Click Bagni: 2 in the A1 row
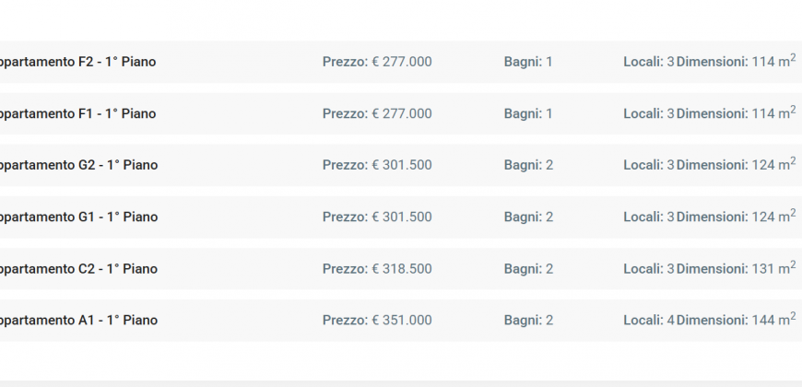 pyautogui.click(x=528, y=321)
